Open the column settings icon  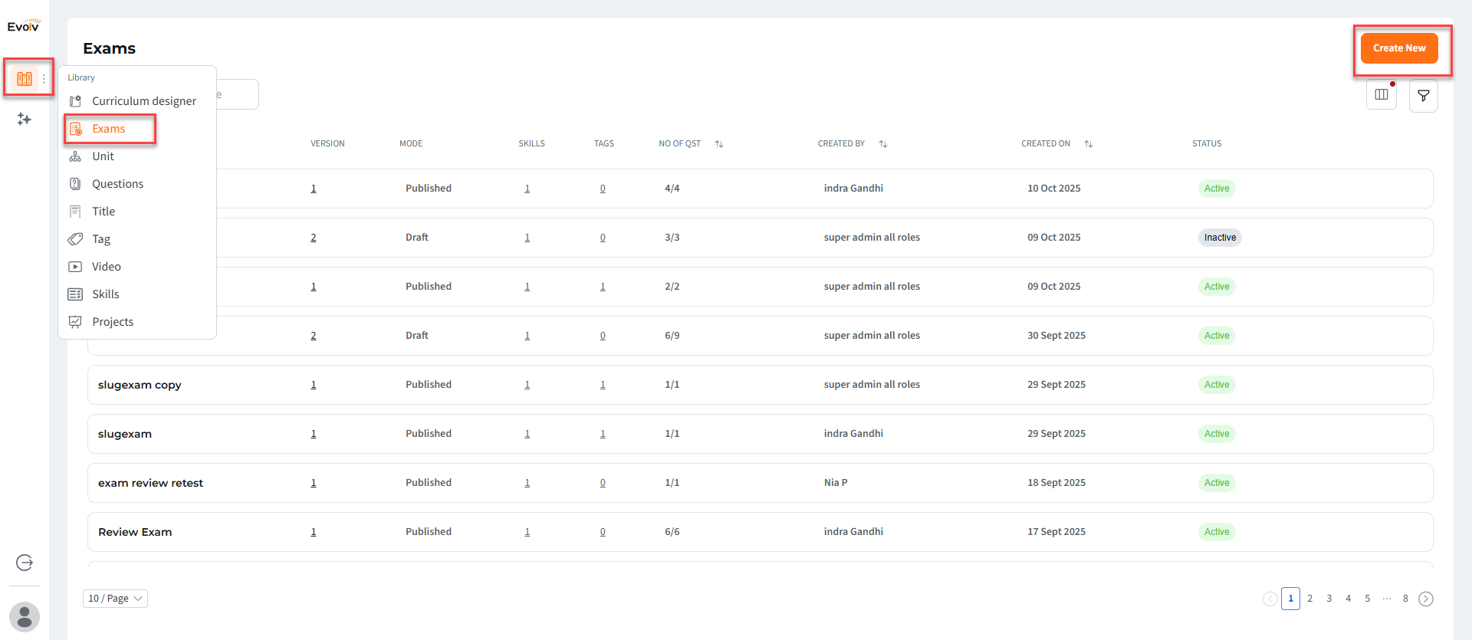click(1382, 95)
